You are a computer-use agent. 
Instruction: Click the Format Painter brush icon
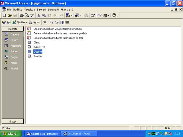[55, 15]
